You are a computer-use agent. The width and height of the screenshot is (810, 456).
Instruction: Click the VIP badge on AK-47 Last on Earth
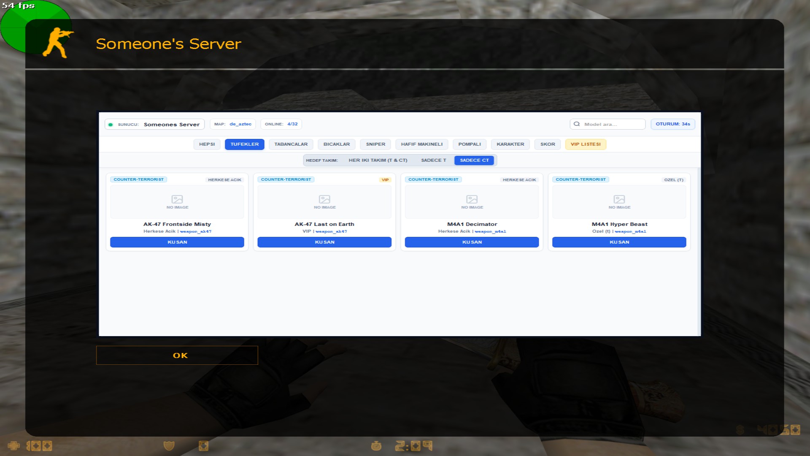pyautogui.click(x=385, y=180)
